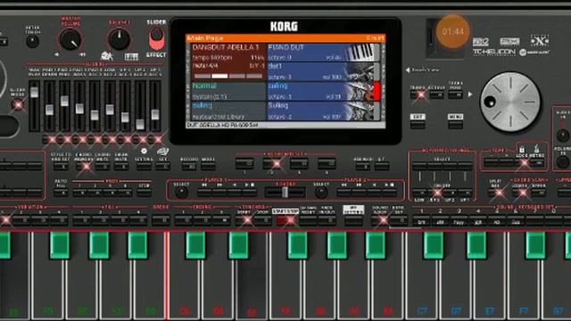Click the first slider's fader handle
This screenshot has width=571, height=321.
pos(34,92)
